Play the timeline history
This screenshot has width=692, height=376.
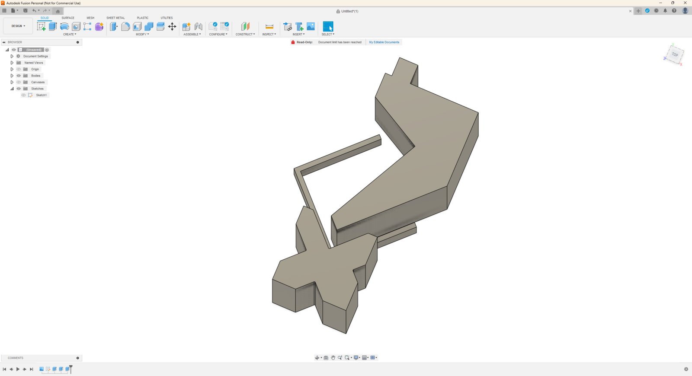click(x=18, y=369)
